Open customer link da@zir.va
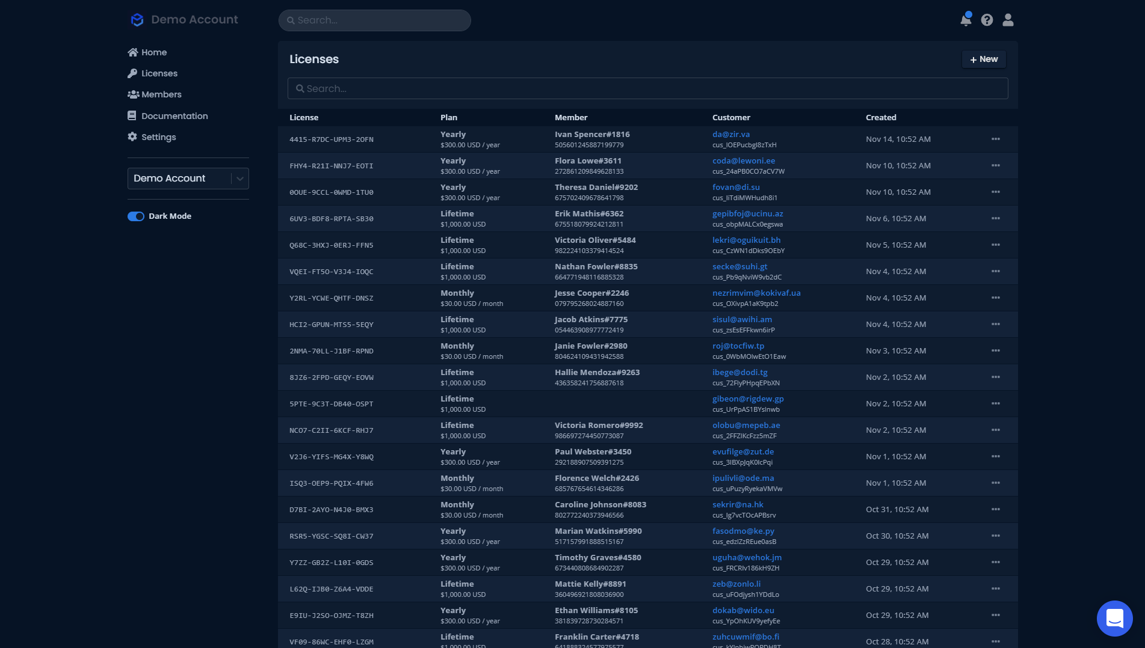The height and width of the screenshot is (648, 1145). pyautogui.click(x=731, y=134)
